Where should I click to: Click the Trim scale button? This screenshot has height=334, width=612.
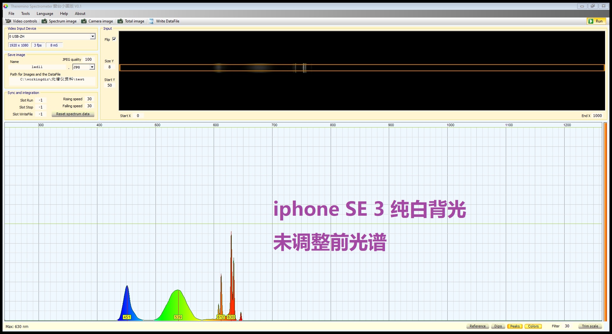click(x=590, y=326)
